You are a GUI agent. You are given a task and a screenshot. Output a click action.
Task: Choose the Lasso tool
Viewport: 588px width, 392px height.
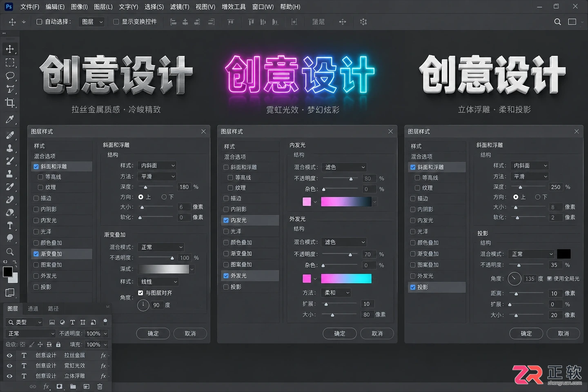tap(10, 76)
